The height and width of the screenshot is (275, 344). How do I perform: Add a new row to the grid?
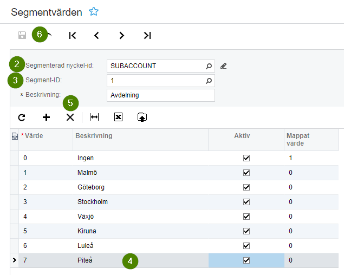(x=46, y=117)
